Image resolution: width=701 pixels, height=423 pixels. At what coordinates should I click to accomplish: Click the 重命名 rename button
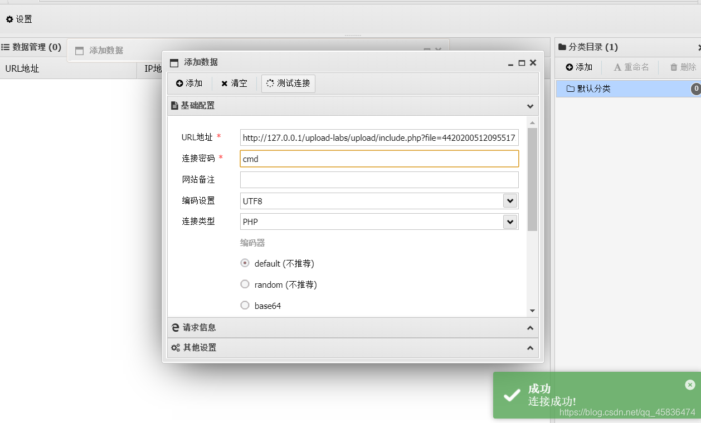pyautogui.click(x=631, y=67)
